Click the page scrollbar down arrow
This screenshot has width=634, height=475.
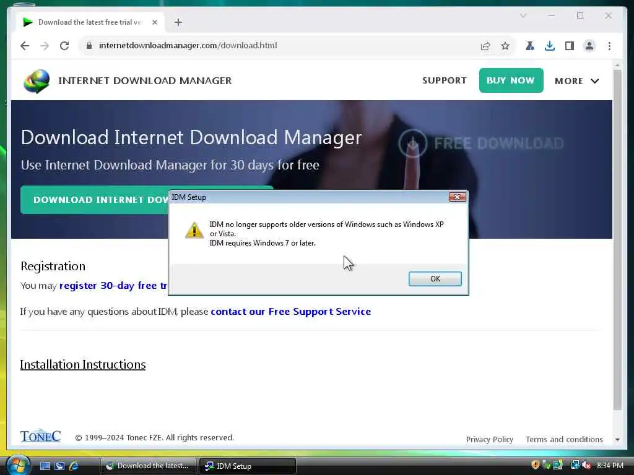pos(617,440)
